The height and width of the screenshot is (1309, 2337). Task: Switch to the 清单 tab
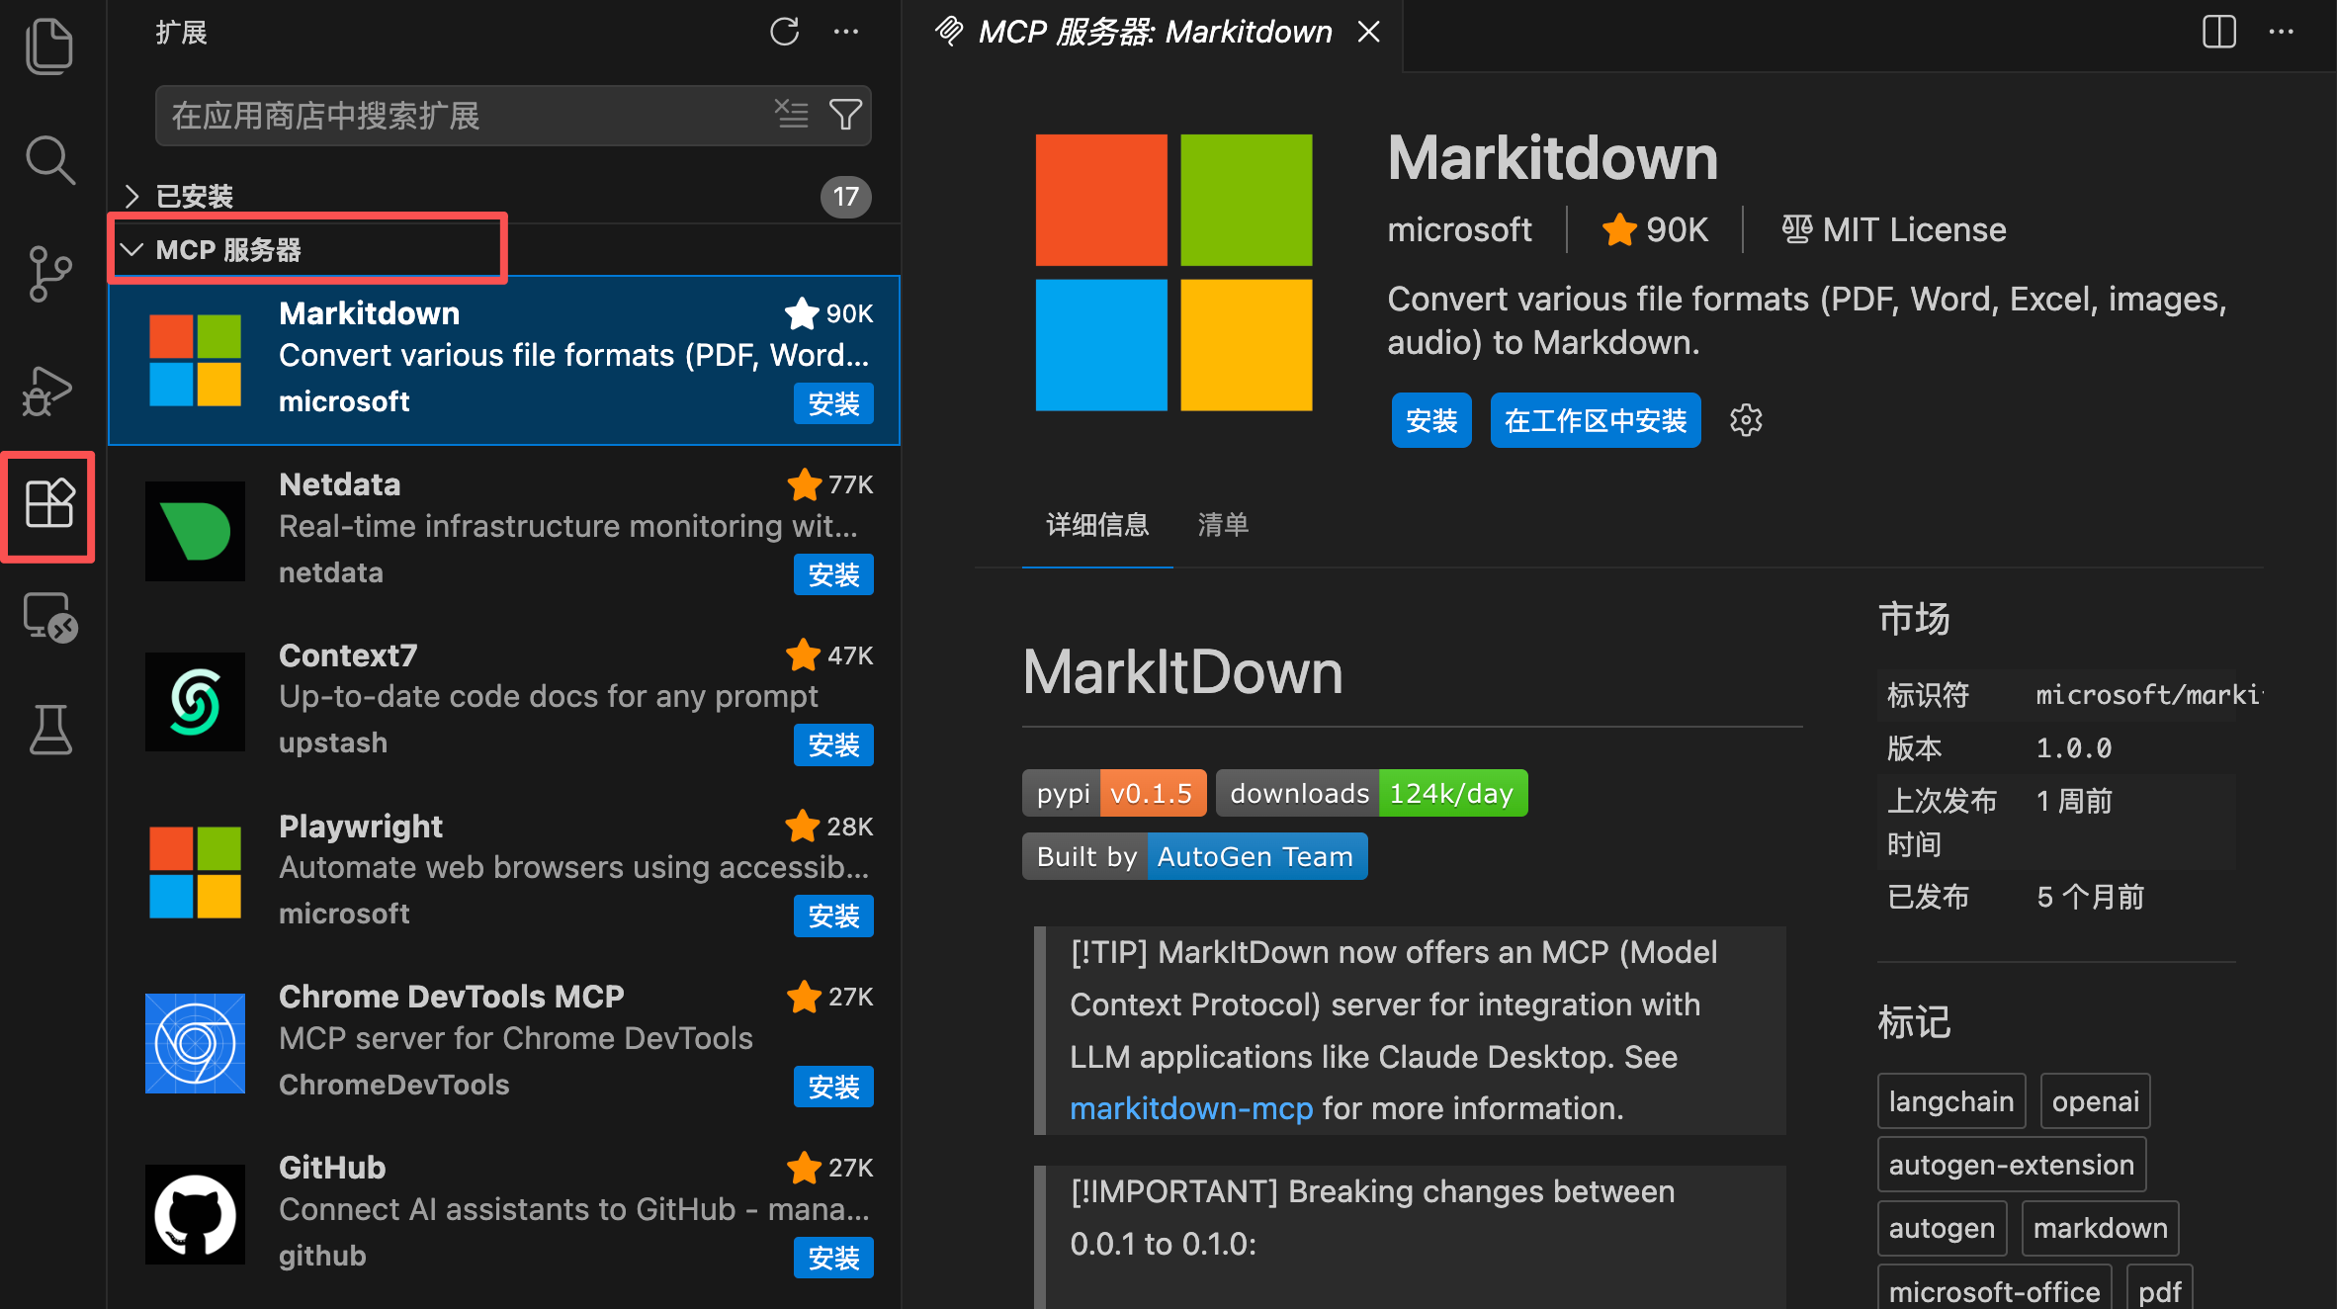[x=1223, y=524]
